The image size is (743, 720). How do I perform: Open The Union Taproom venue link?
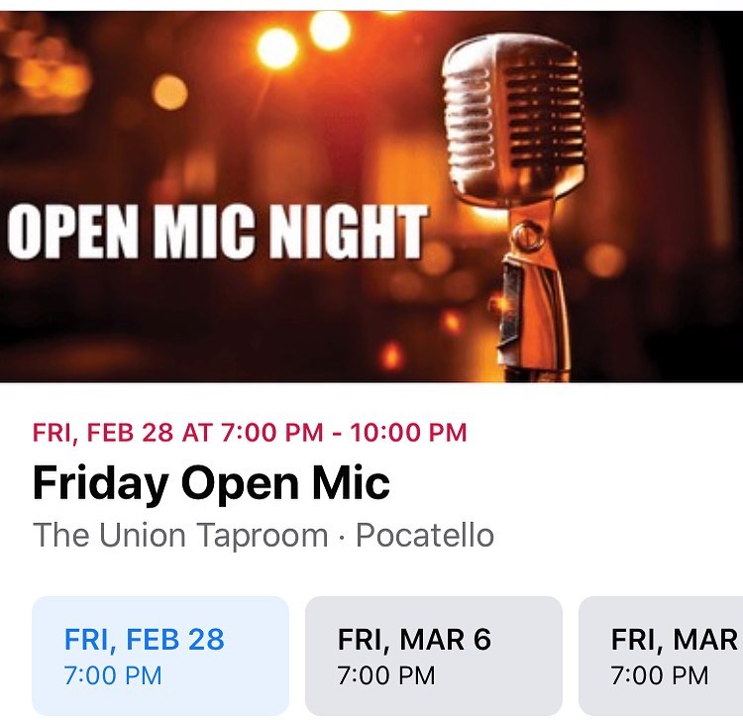pyautogui.click(x=180, y=536)
